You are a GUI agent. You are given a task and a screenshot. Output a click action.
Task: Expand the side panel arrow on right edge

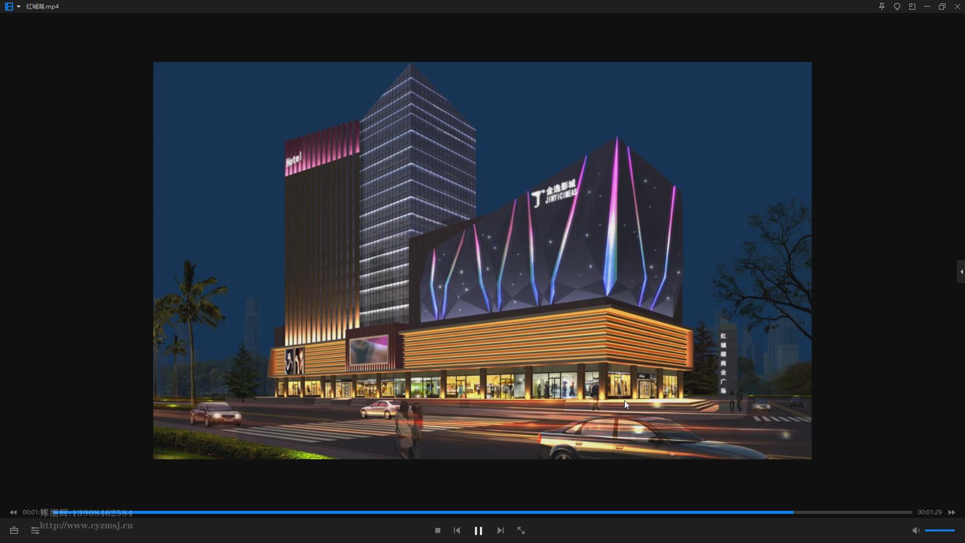[961, 271]
